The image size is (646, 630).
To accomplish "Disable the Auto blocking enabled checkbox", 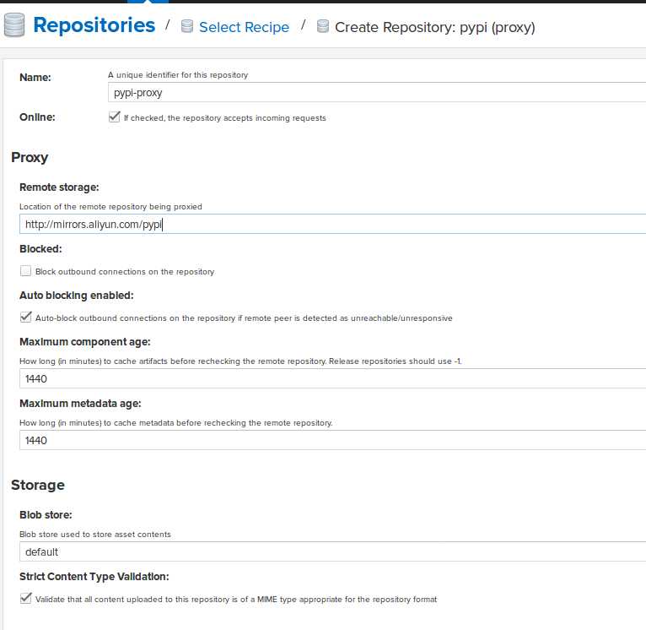I will pos(26,318).
